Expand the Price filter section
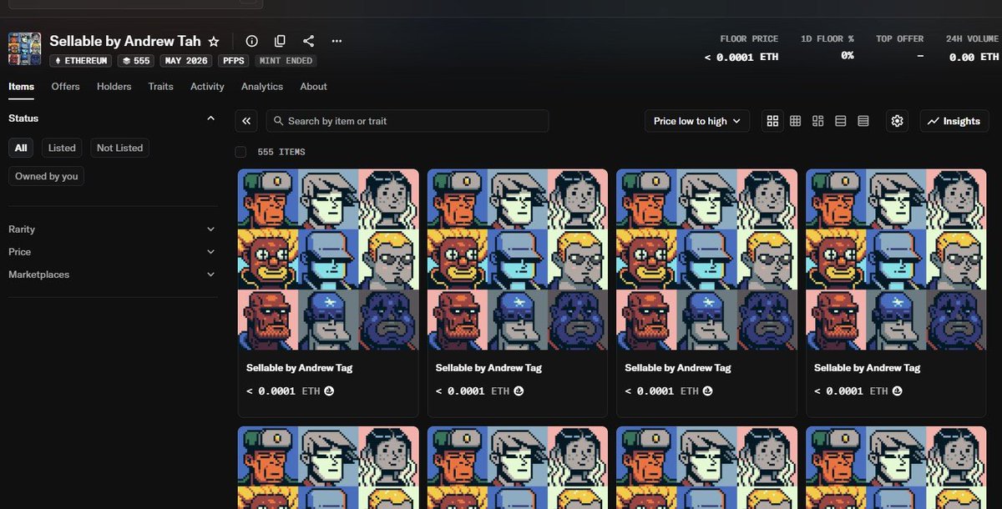This screenshot has height=509, width=1002. point(112,252)
